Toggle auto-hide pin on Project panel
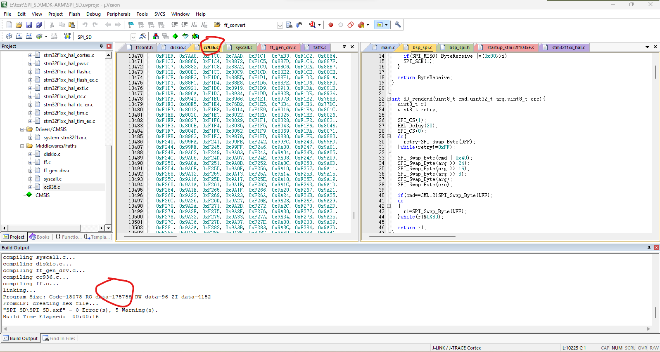This screenshot has width=660, height=352. click(101, 46)
